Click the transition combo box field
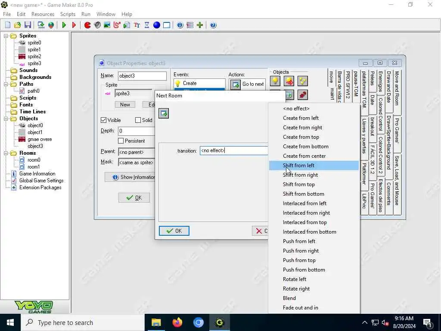Viewport: 441px width, 331px height. coord(234,150)
